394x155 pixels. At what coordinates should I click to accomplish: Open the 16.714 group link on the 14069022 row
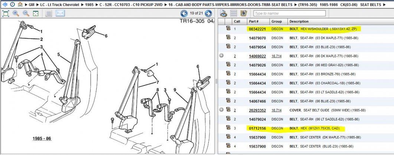tap(276, 56)
